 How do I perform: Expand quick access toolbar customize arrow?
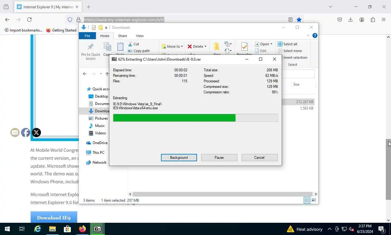106,28
